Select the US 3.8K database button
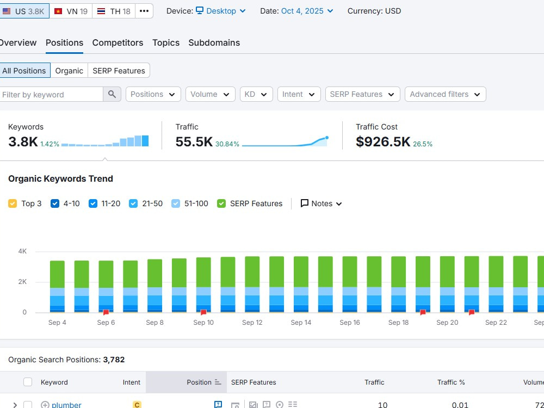Viewport: 544px width, 408px height. (x=24, y=11)
